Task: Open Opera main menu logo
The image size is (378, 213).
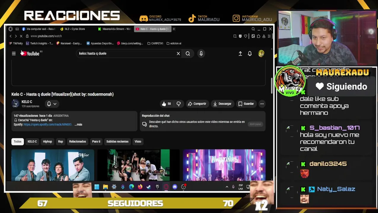Action: 11,29
